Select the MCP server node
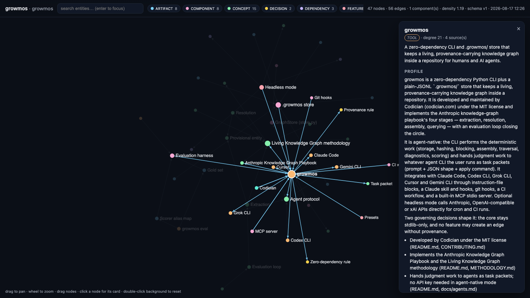This screenshot has height=298, width=530. point(252,231)
